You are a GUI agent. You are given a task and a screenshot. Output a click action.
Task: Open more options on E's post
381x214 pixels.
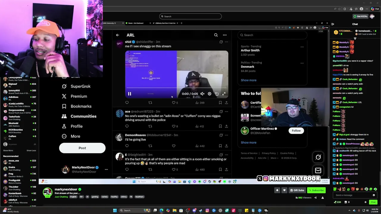227,155
